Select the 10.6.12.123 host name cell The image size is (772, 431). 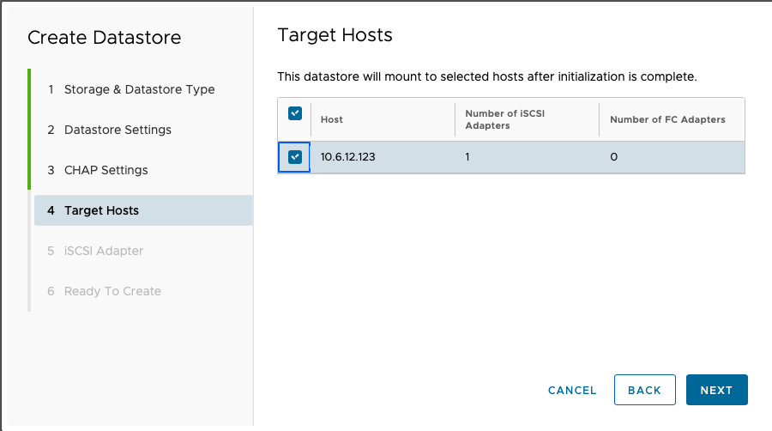347,157
